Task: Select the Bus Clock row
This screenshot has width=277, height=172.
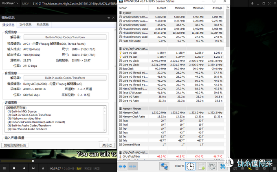Action: click(x=171, y=69)
